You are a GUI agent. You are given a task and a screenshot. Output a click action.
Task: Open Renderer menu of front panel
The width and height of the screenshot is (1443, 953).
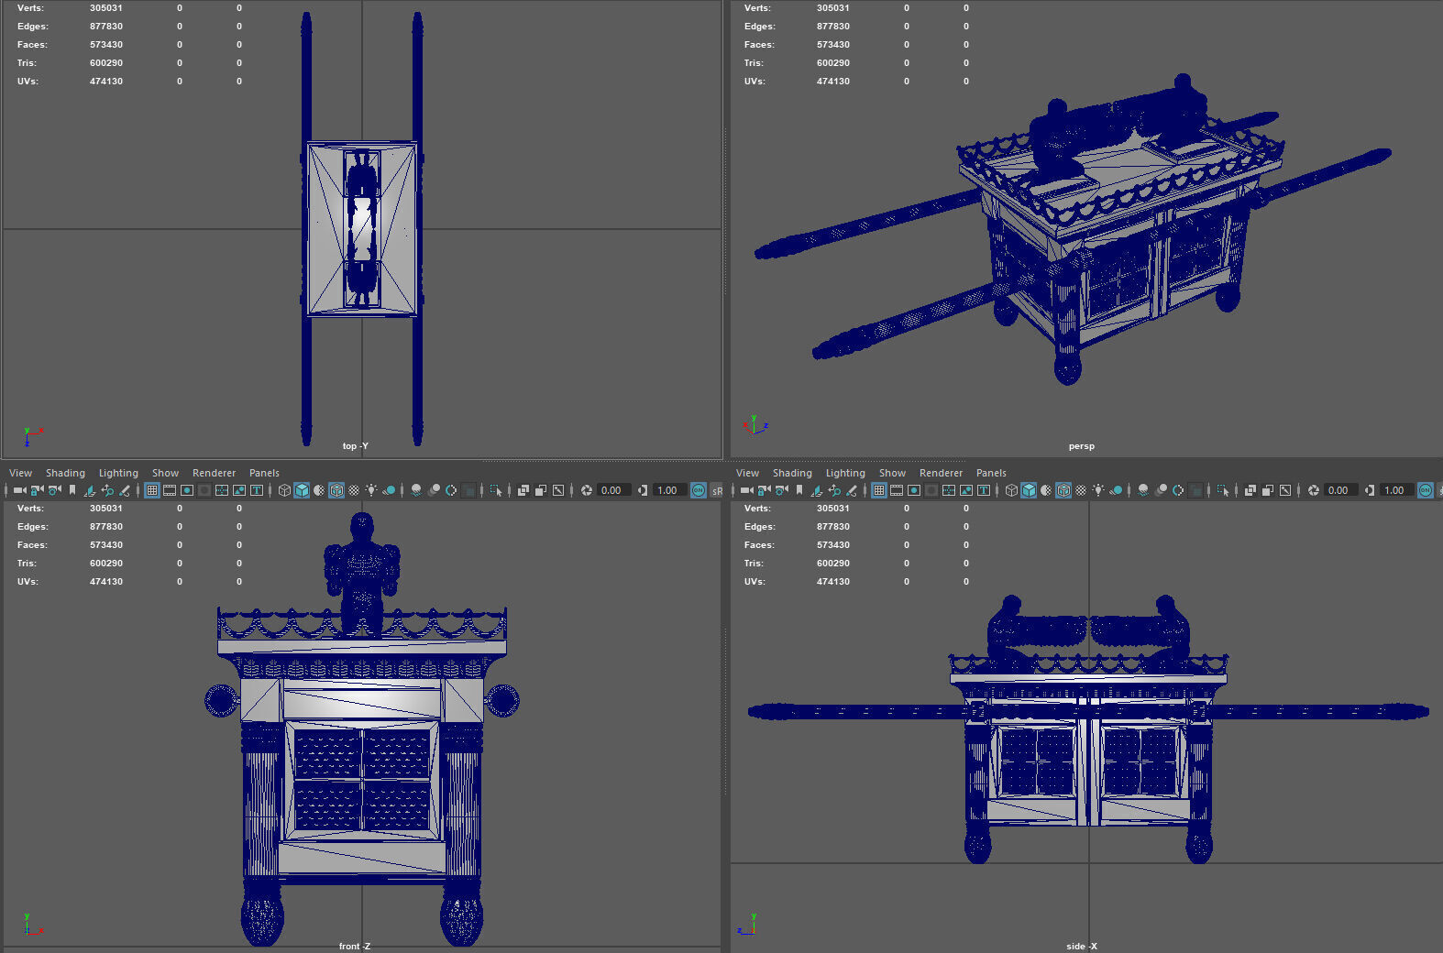pos(214,473)
